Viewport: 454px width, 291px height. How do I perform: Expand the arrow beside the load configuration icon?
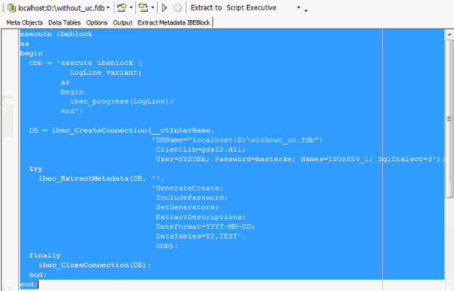[x=131, y=8]
